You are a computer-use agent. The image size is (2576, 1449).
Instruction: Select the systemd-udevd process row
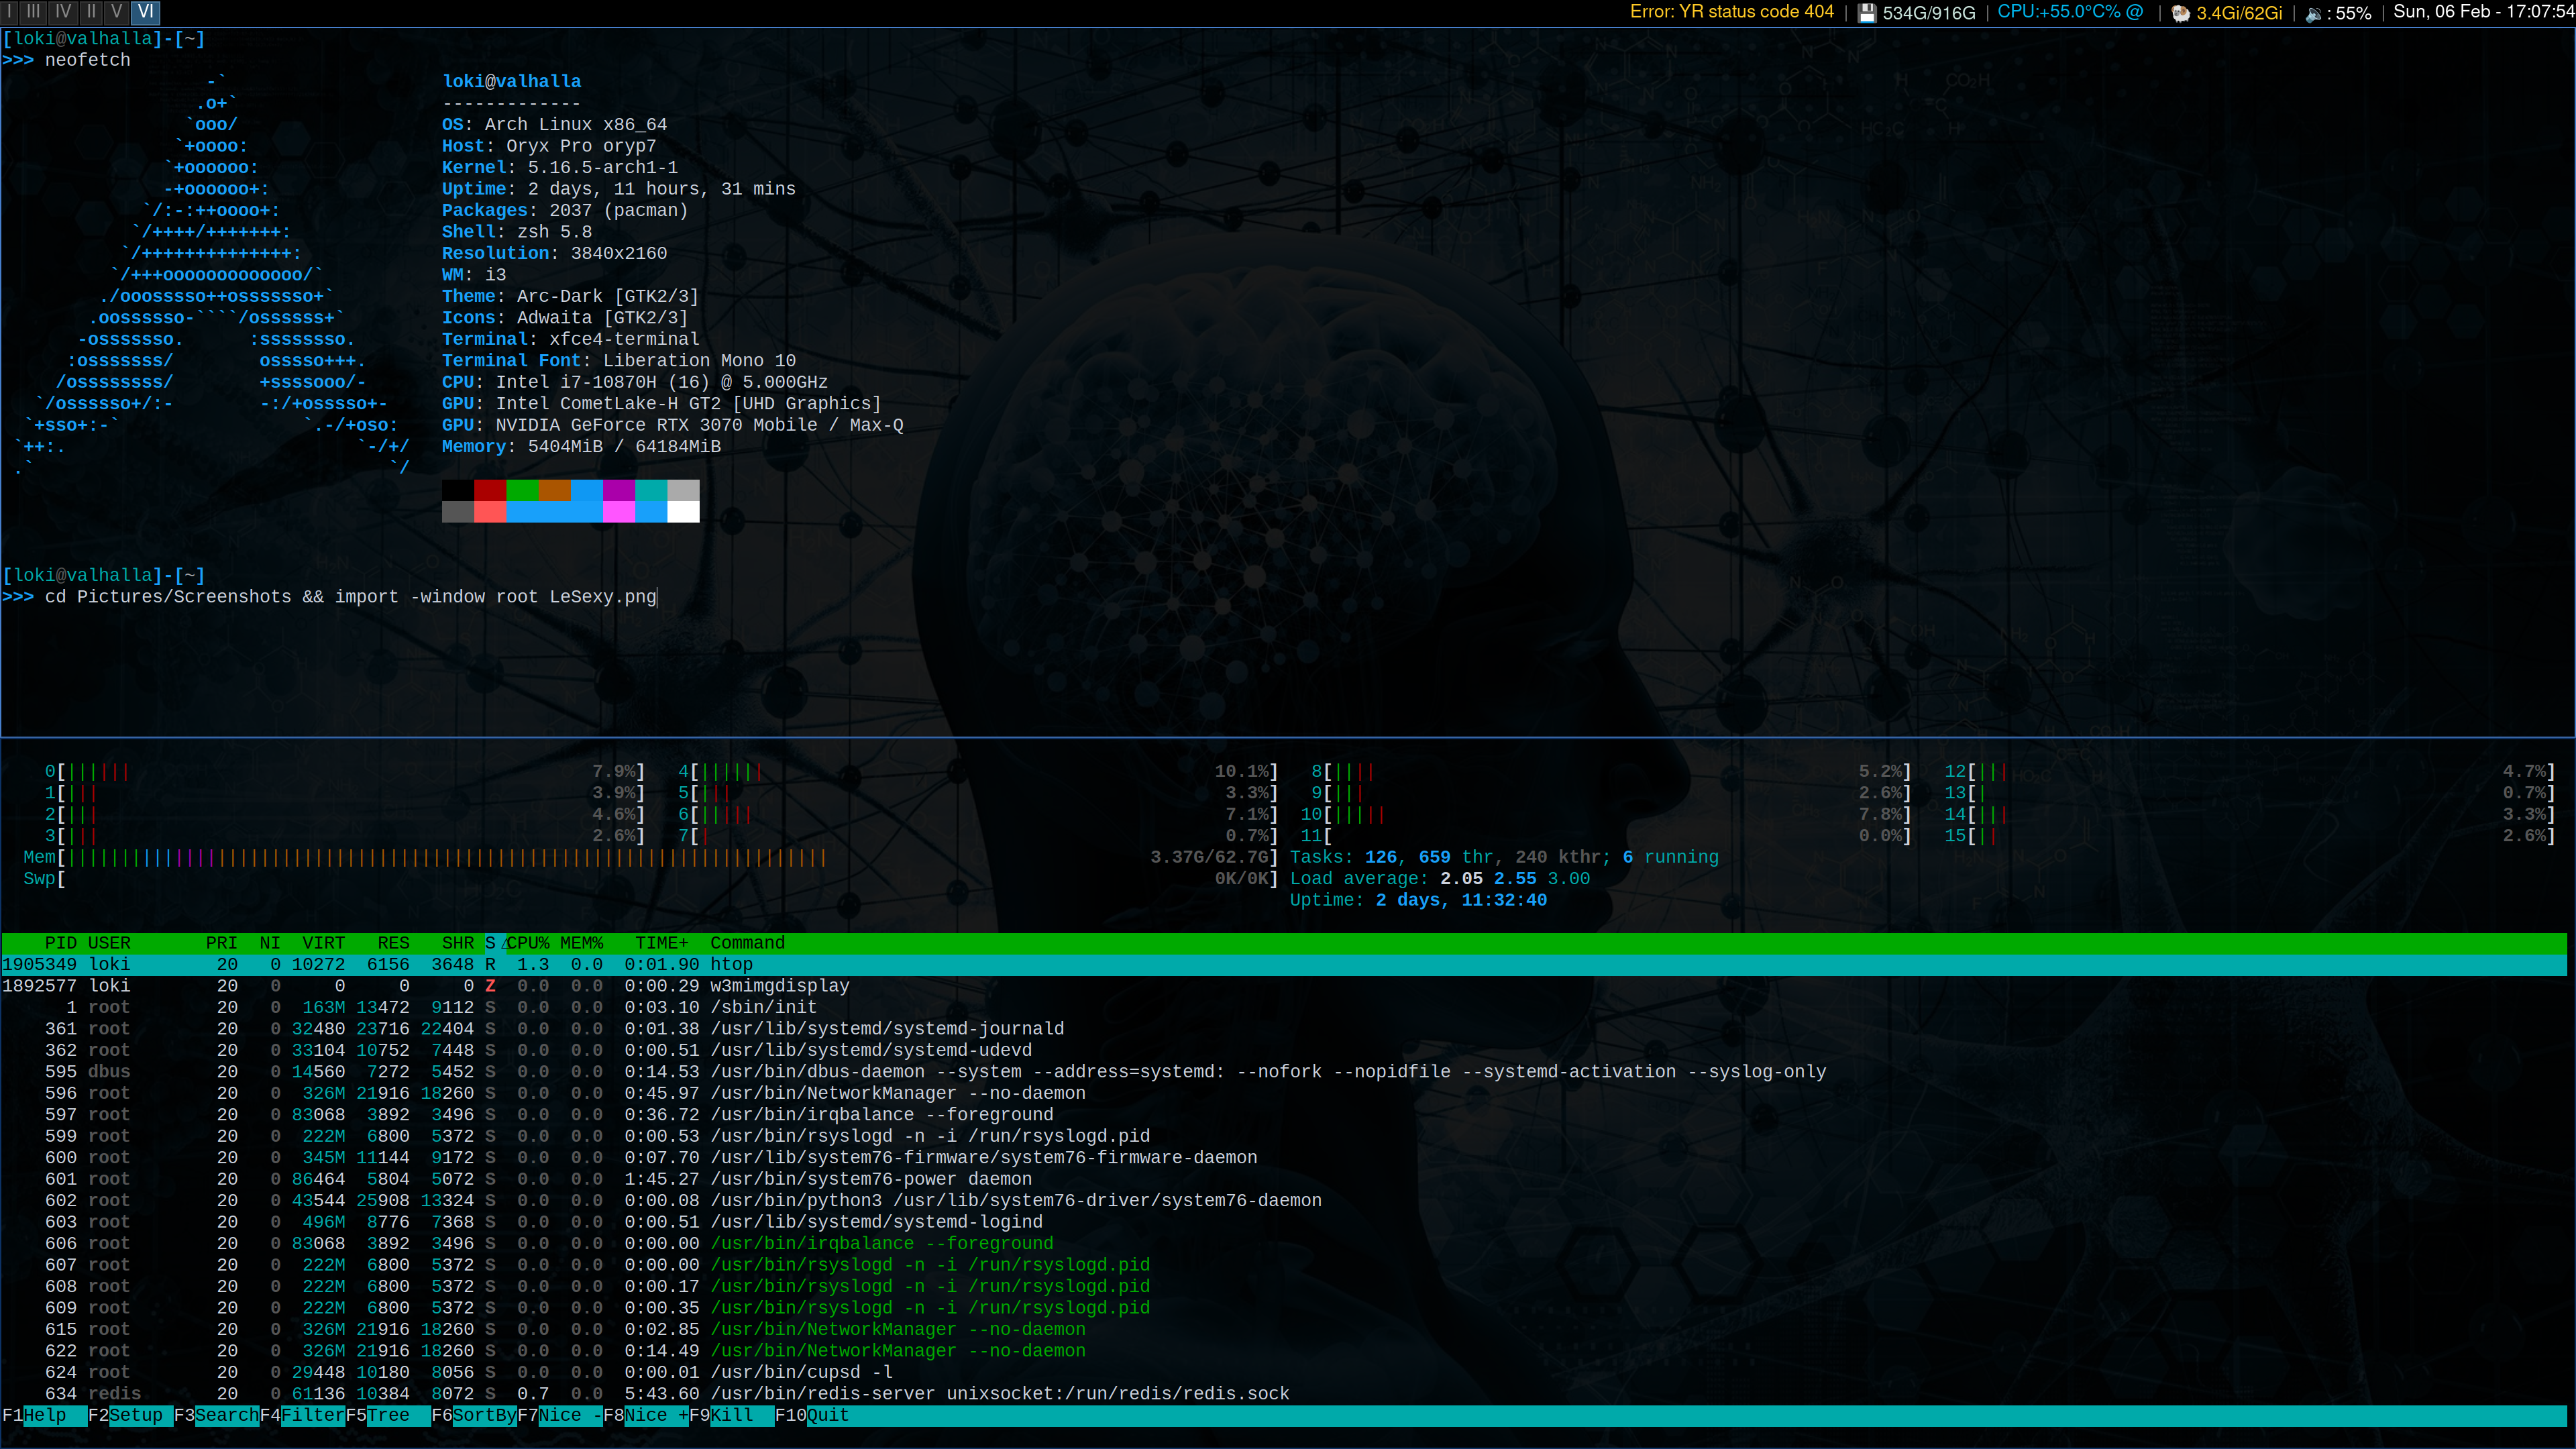[x=1284, y=1050]
